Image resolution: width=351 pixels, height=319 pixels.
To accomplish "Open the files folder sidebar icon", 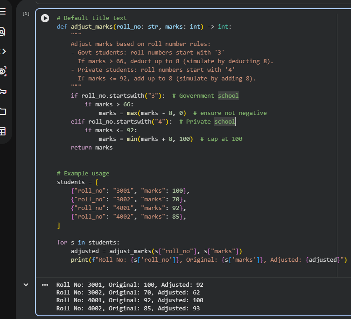I will [3, 111].
